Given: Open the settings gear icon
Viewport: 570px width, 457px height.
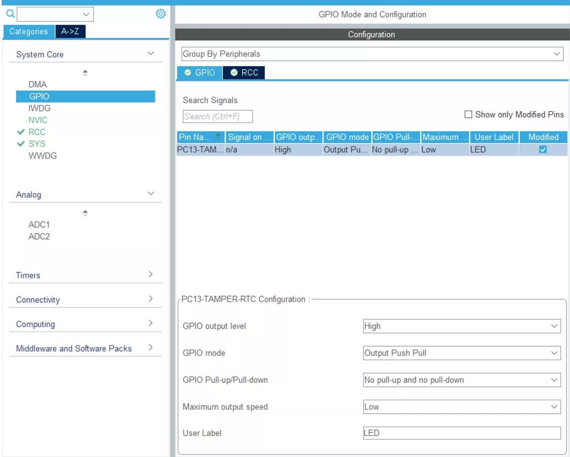Looking at the screenshot, I should 160,14.
